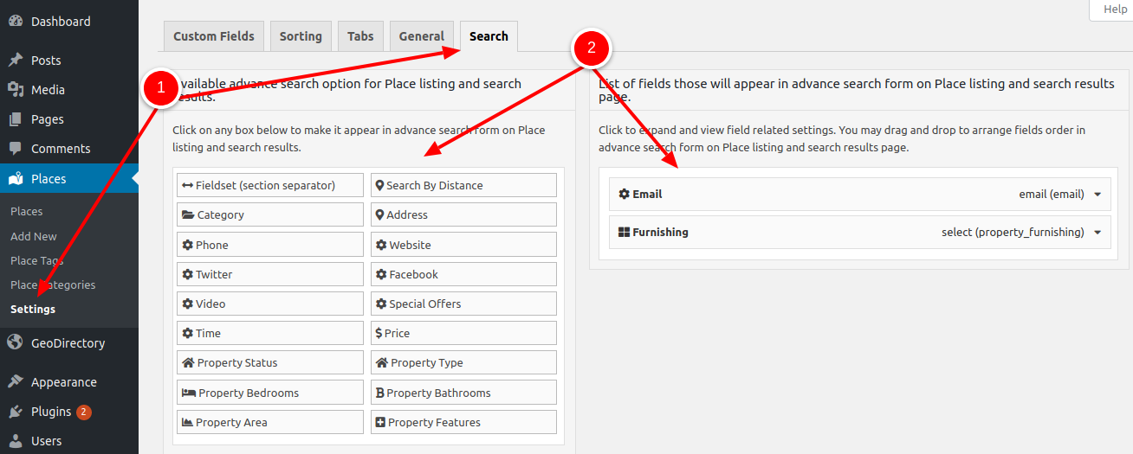Switch to the Custom Fields tab
This screenshot has width=1133, height=454.
tap(214, 36)
